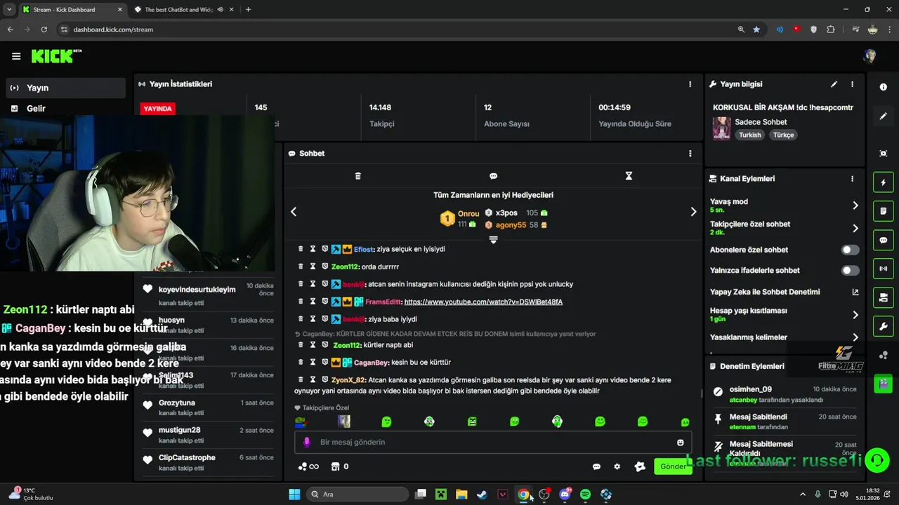Focus the 'Bir mesaj gönderin' message box
The width and height of the screenshot is (899, 505).
pos(493,443)
